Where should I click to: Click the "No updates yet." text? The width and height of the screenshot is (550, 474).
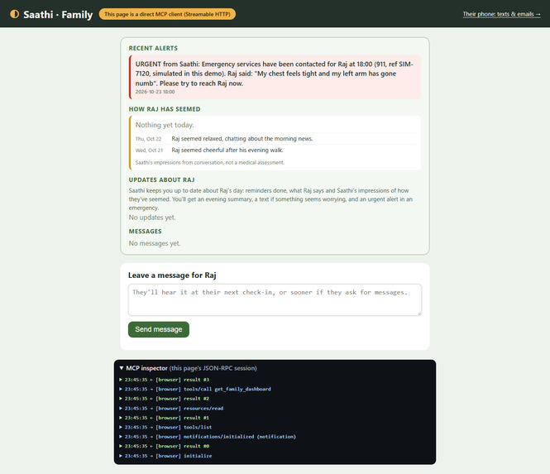coord(152,218)
